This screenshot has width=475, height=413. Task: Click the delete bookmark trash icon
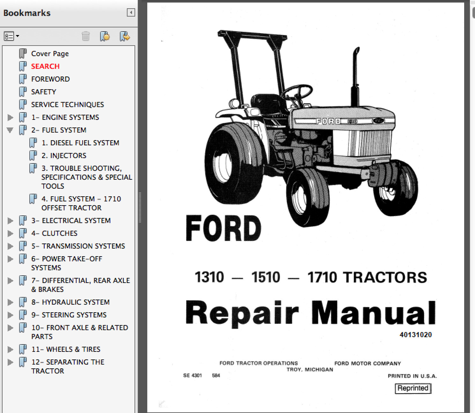(x=85, y=36)
